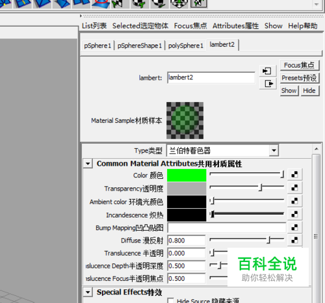Collapse Common Material Attributes section
The image size is (325, 303).
[x=88, y=164]
